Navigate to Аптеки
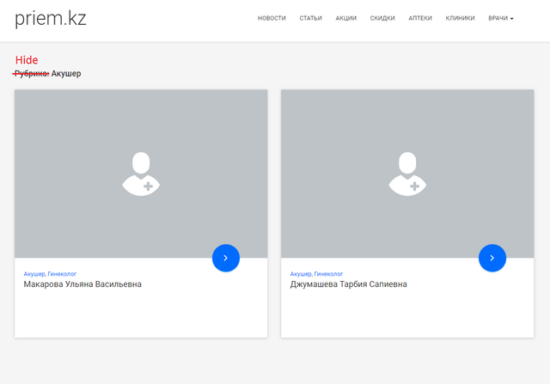 (420, 18)
